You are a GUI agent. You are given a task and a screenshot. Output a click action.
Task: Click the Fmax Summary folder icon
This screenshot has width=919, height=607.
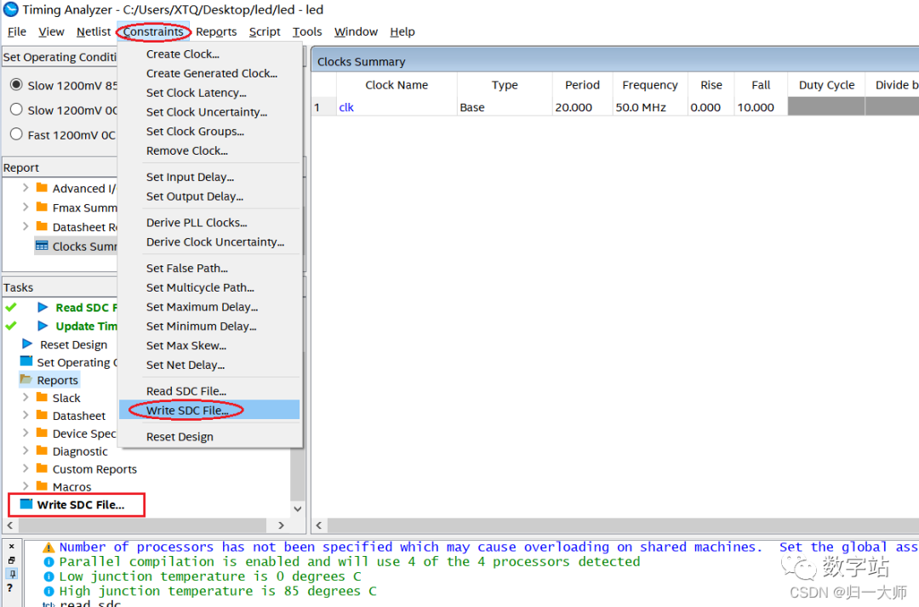pyautogui.click(x=42, y=207)
